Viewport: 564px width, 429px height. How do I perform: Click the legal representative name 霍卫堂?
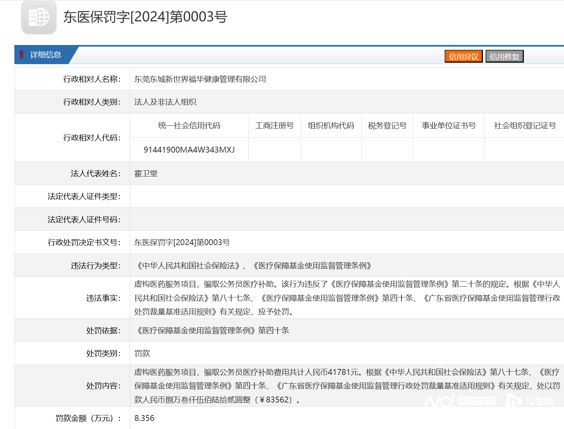click(146, 174)
